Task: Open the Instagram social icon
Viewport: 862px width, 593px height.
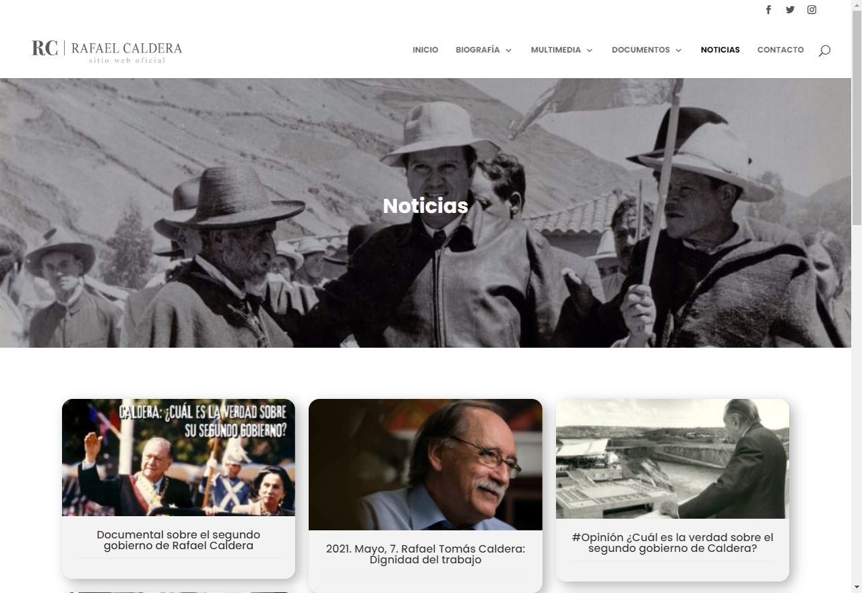Action: (x=812, y=9)
